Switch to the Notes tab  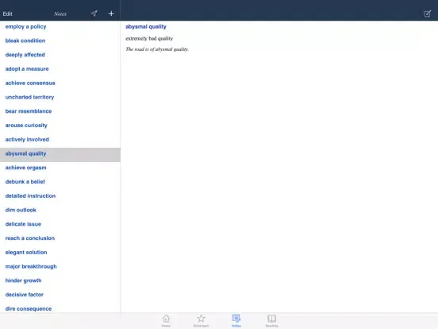click(x=236, y=320)
